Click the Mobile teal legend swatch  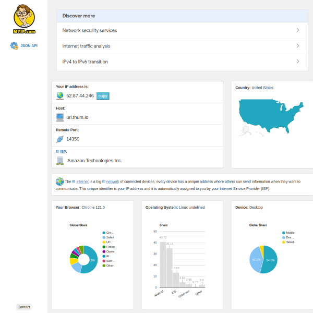[x=283, y=233]
